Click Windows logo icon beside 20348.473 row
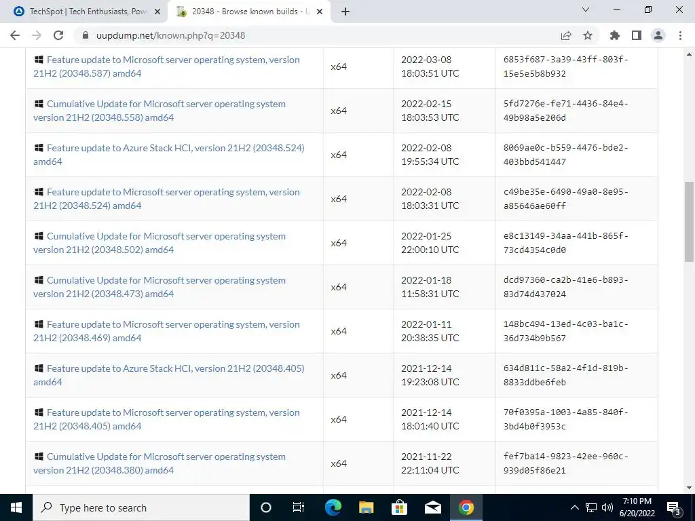Viewport: 695px width, 521px height. pos(39,280)
